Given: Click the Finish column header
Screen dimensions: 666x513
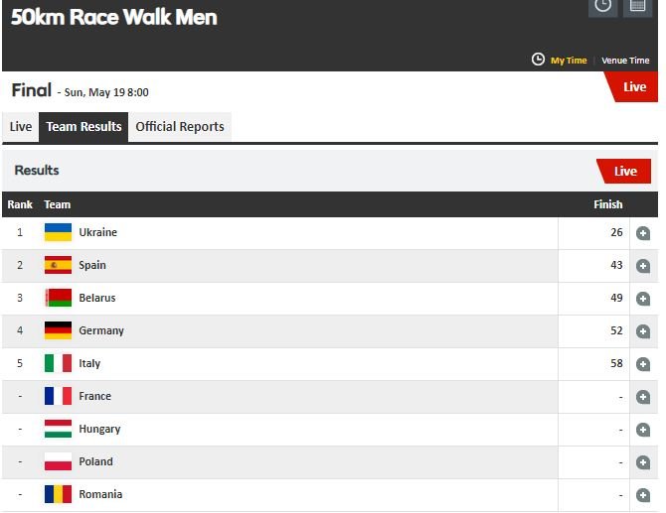Looking at the screenshot, I should [x=607, y=204].
